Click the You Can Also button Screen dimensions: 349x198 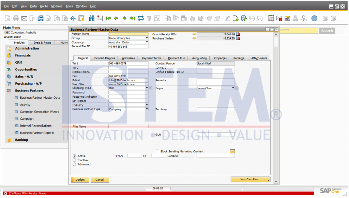click(251, 179)
